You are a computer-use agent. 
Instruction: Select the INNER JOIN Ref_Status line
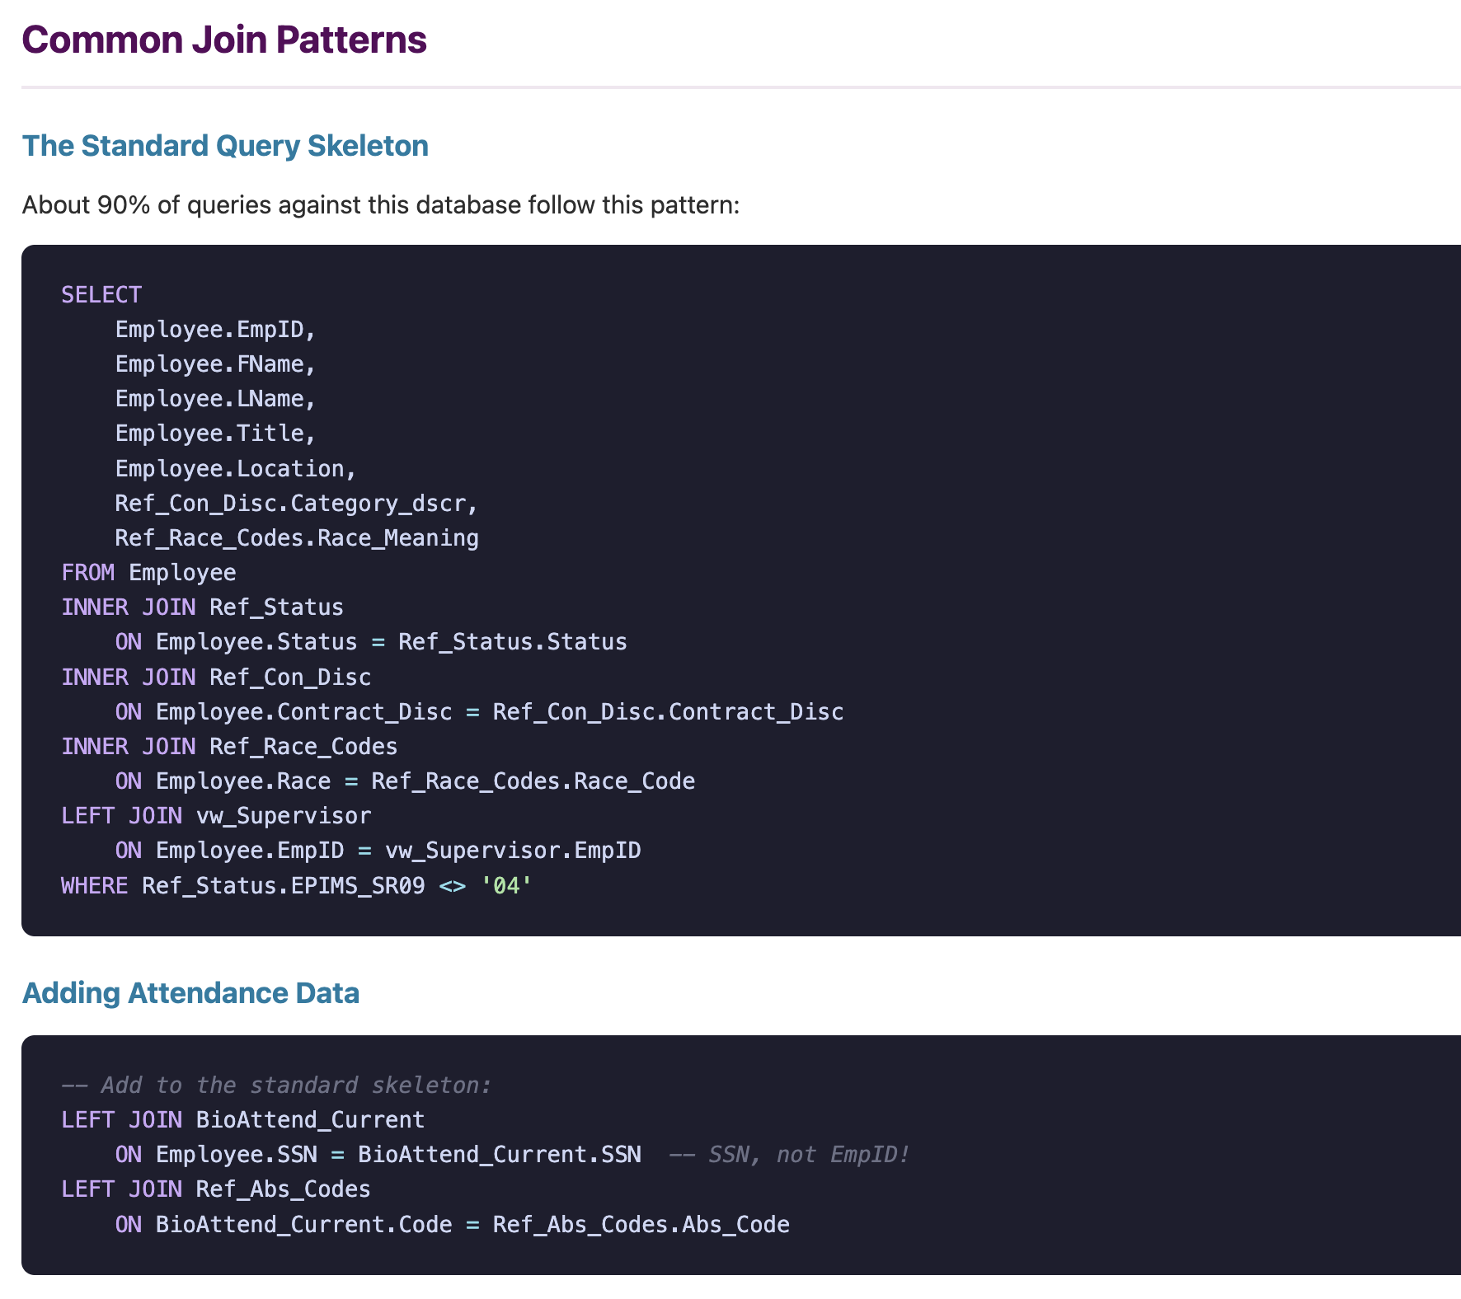point(202,607)
